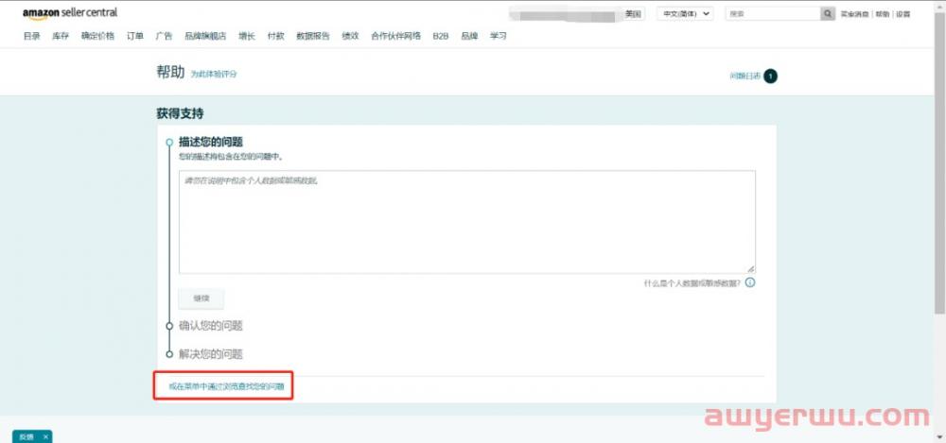Click the 为此体验评分 rating link

click(214, 74)
